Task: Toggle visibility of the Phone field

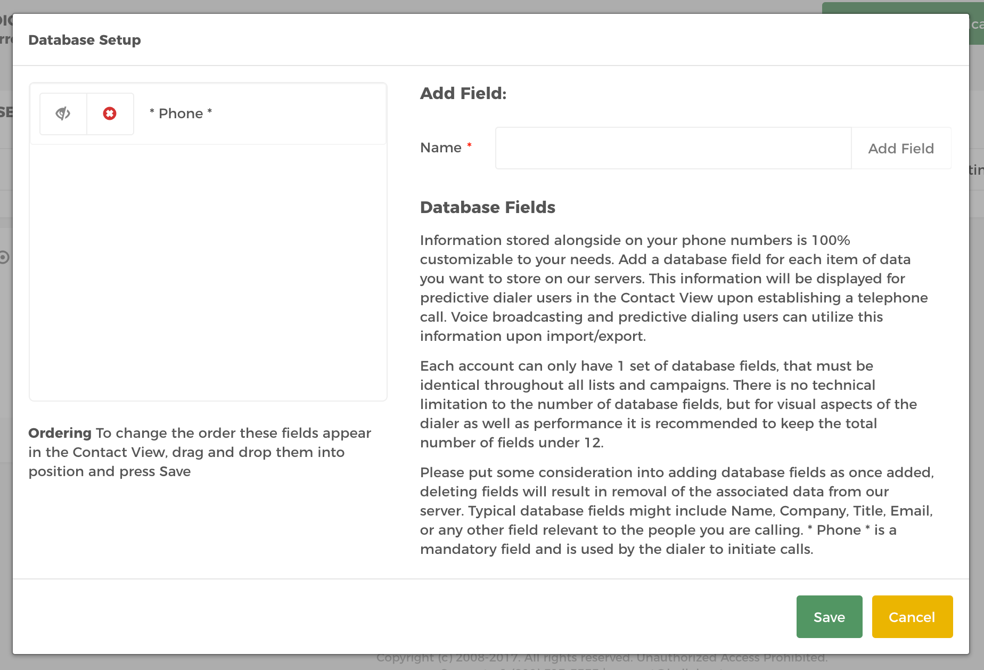Action: point(63,113)
